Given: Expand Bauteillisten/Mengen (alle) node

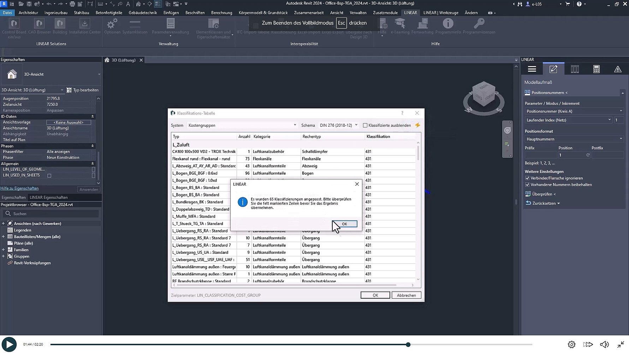Looking at the screenshot, I should (3, 237).
